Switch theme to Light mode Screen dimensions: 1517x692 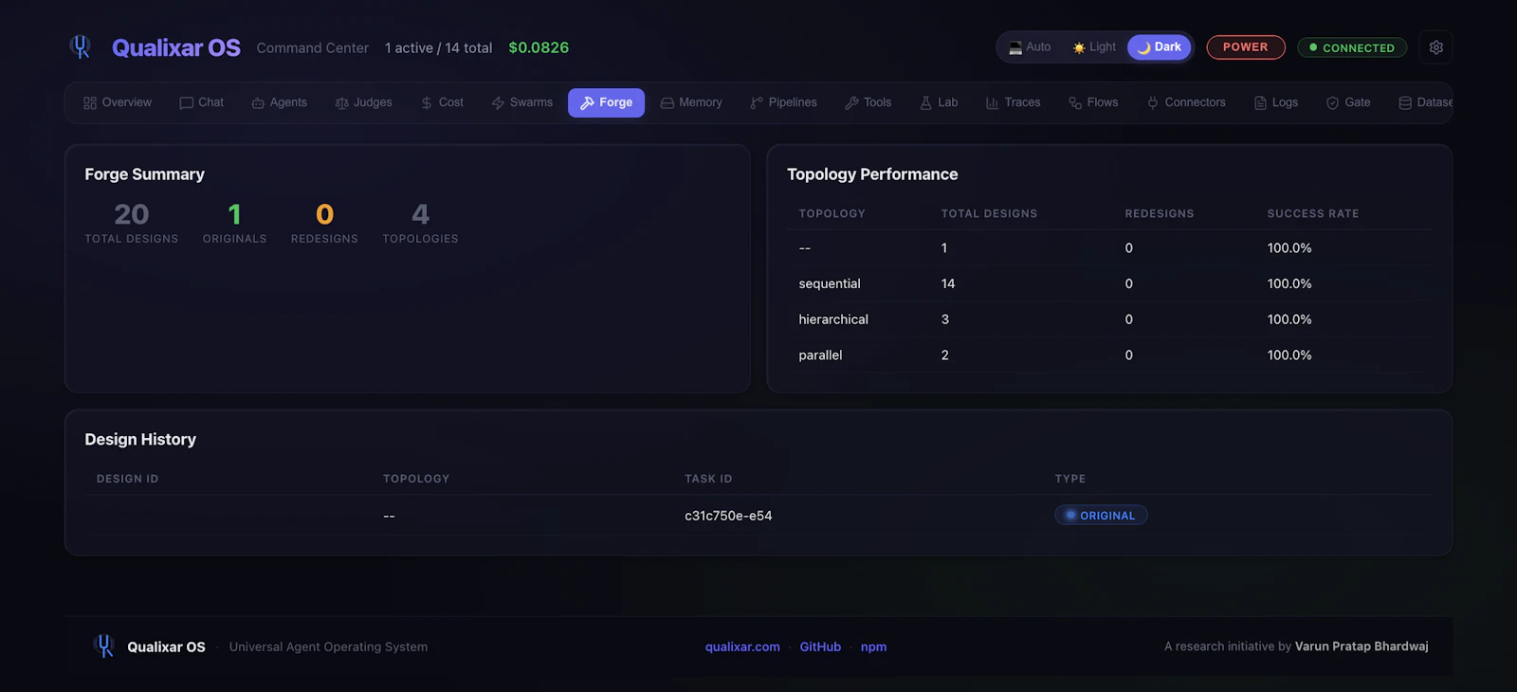pos(1094,46)
